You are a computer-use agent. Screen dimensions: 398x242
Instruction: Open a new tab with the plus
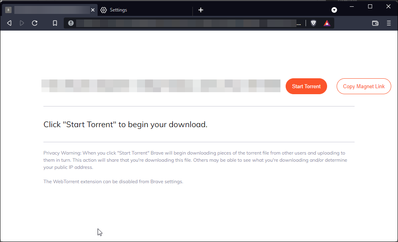pyautogui.click(x=201, y=10)
